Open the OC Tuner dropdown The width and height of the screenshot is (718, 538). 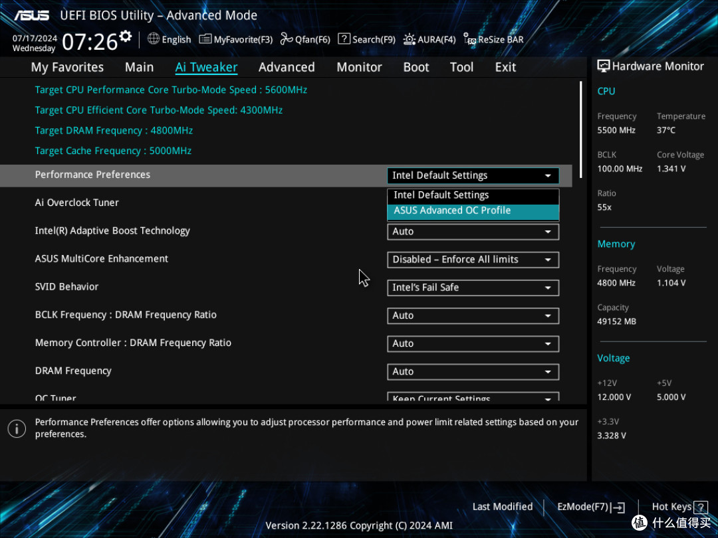pyautogui.click(x=473, y=397)
